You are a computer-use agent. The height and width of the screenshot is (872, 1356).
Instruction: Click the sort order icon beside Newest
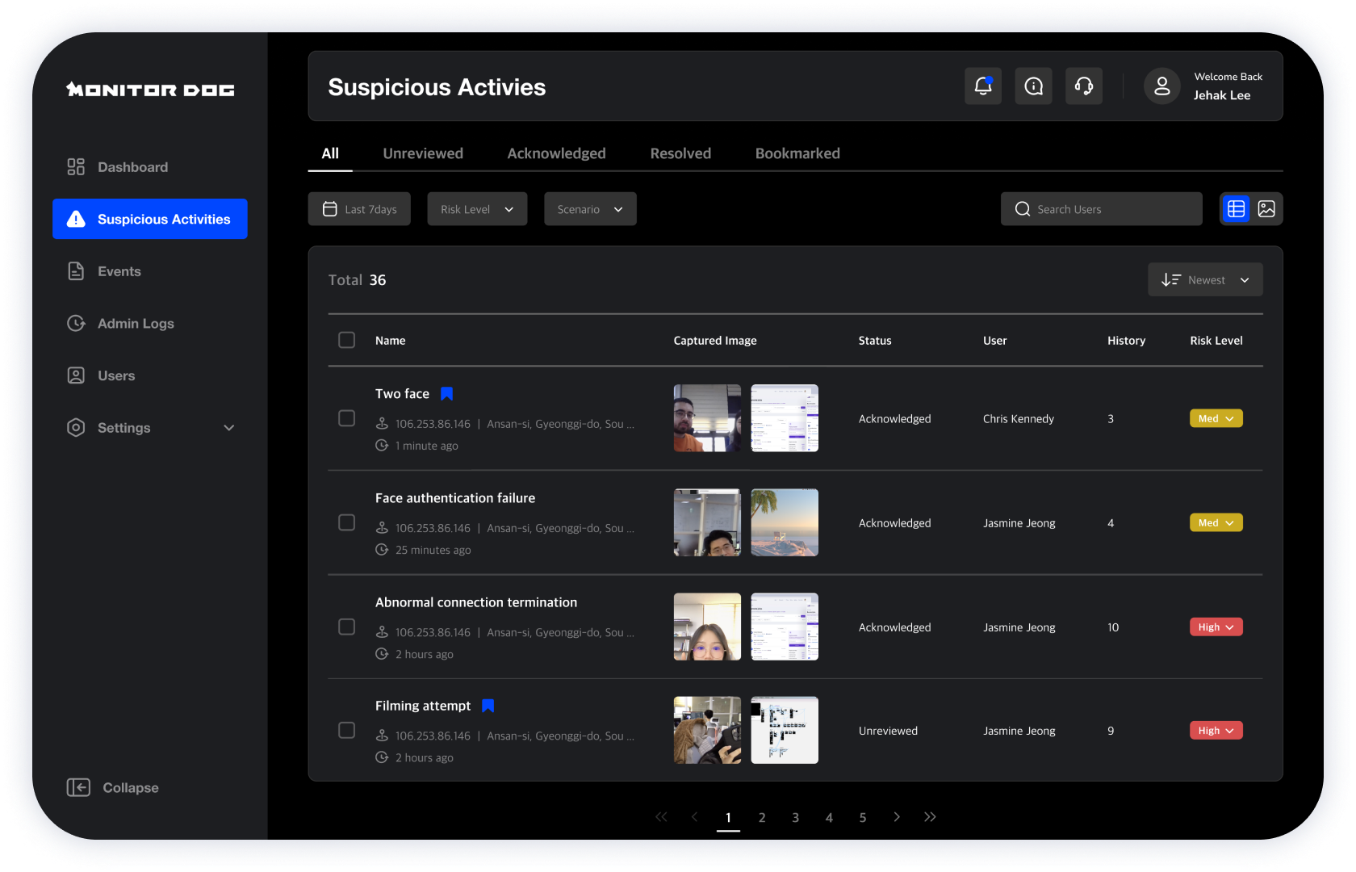click(x=1171, y=280)
